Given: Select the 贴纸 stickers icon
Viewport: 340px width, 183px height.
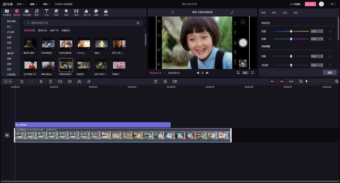Looking at the screenshot, I should pyautogui.click(x=56, y=12).
